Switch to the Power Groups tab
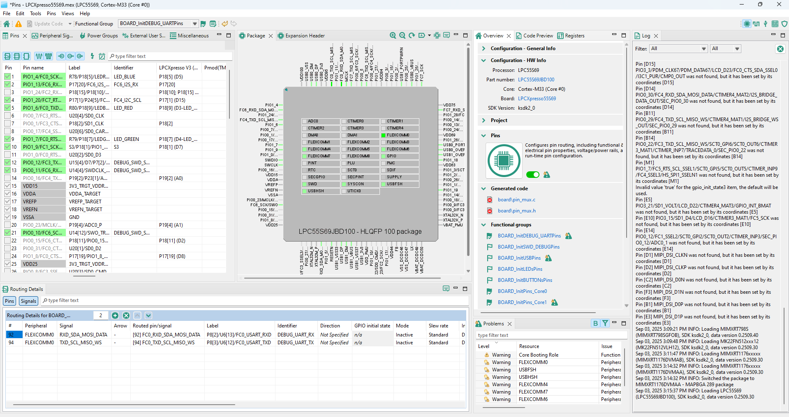789x417 pixels. point(99,36)
